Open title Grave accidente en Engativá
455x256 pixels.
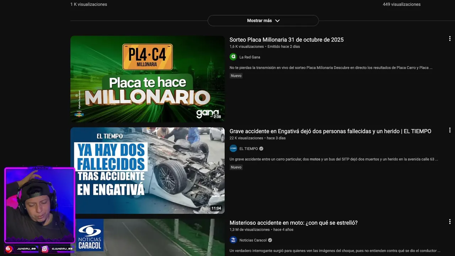click(330, 131)
